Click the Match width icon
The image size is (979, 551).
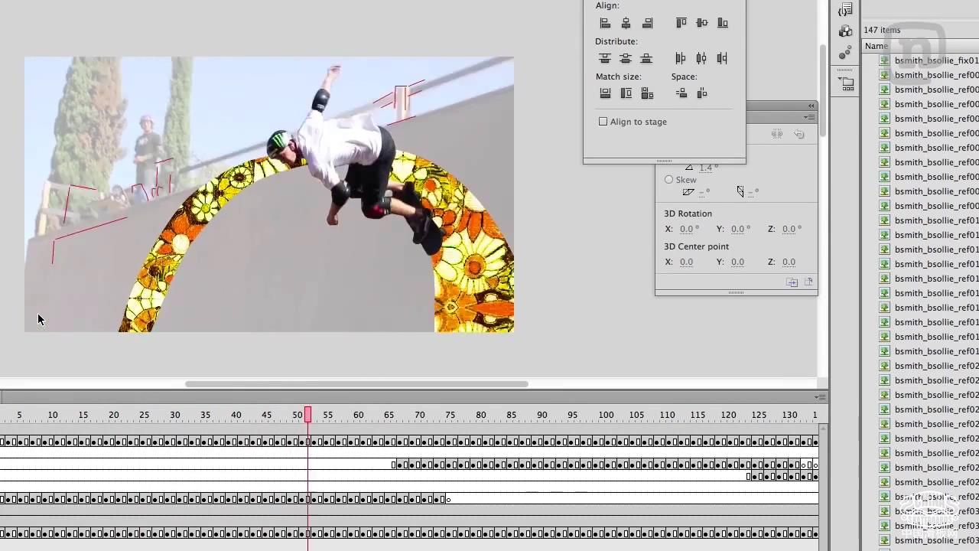(605, 93)
